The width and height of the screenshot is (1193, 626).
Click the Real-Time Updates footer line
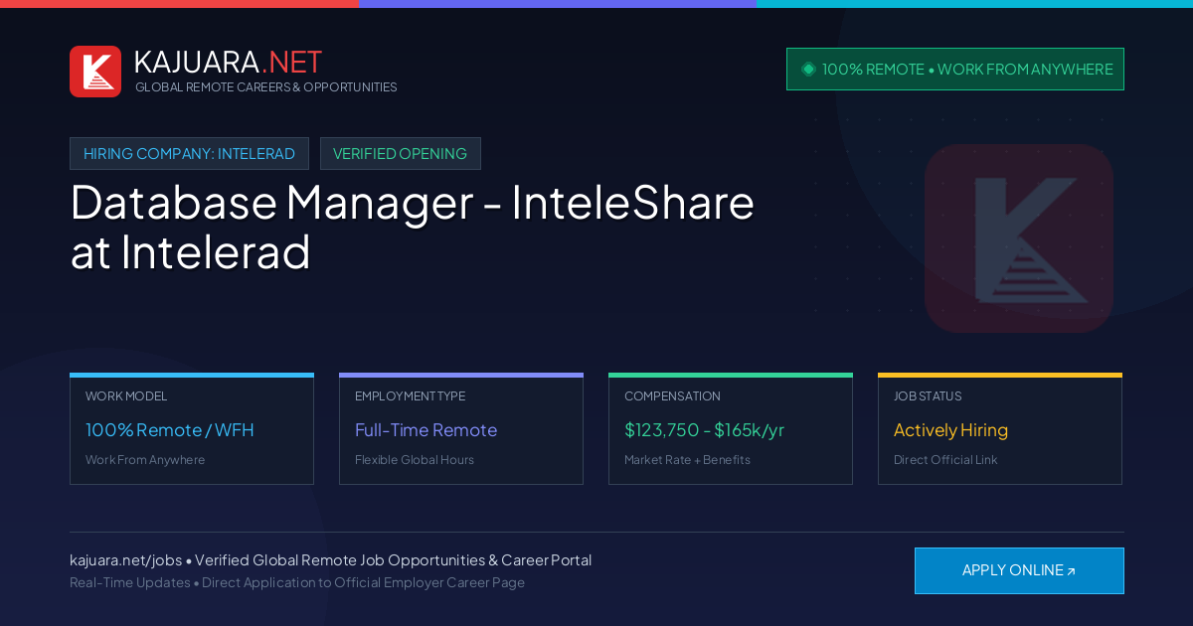pos(297,582)
